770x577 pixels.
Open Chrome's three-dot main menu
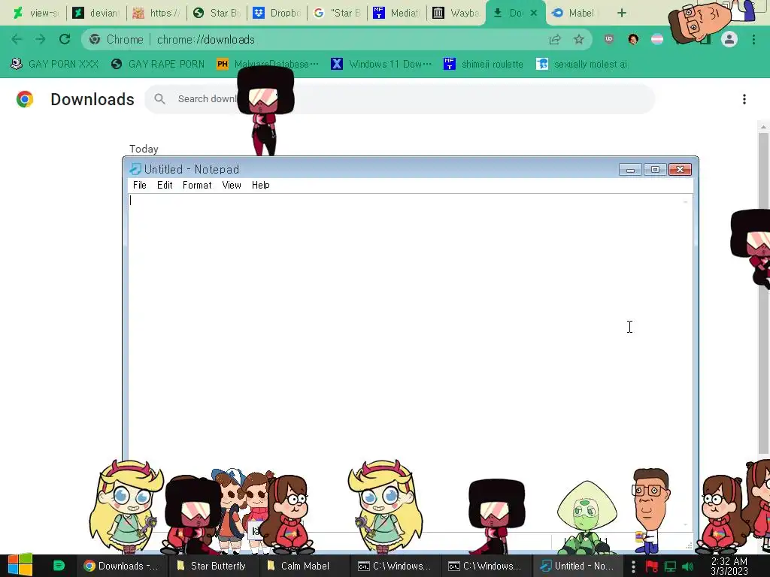[x=753, y=39]
